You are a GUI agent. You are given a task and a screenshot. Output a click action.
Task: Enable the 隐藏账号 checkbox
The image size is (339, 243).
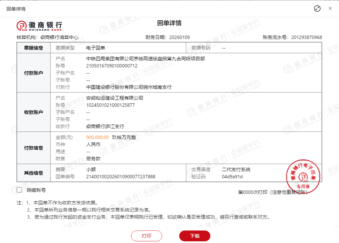[x=19, y=190]
